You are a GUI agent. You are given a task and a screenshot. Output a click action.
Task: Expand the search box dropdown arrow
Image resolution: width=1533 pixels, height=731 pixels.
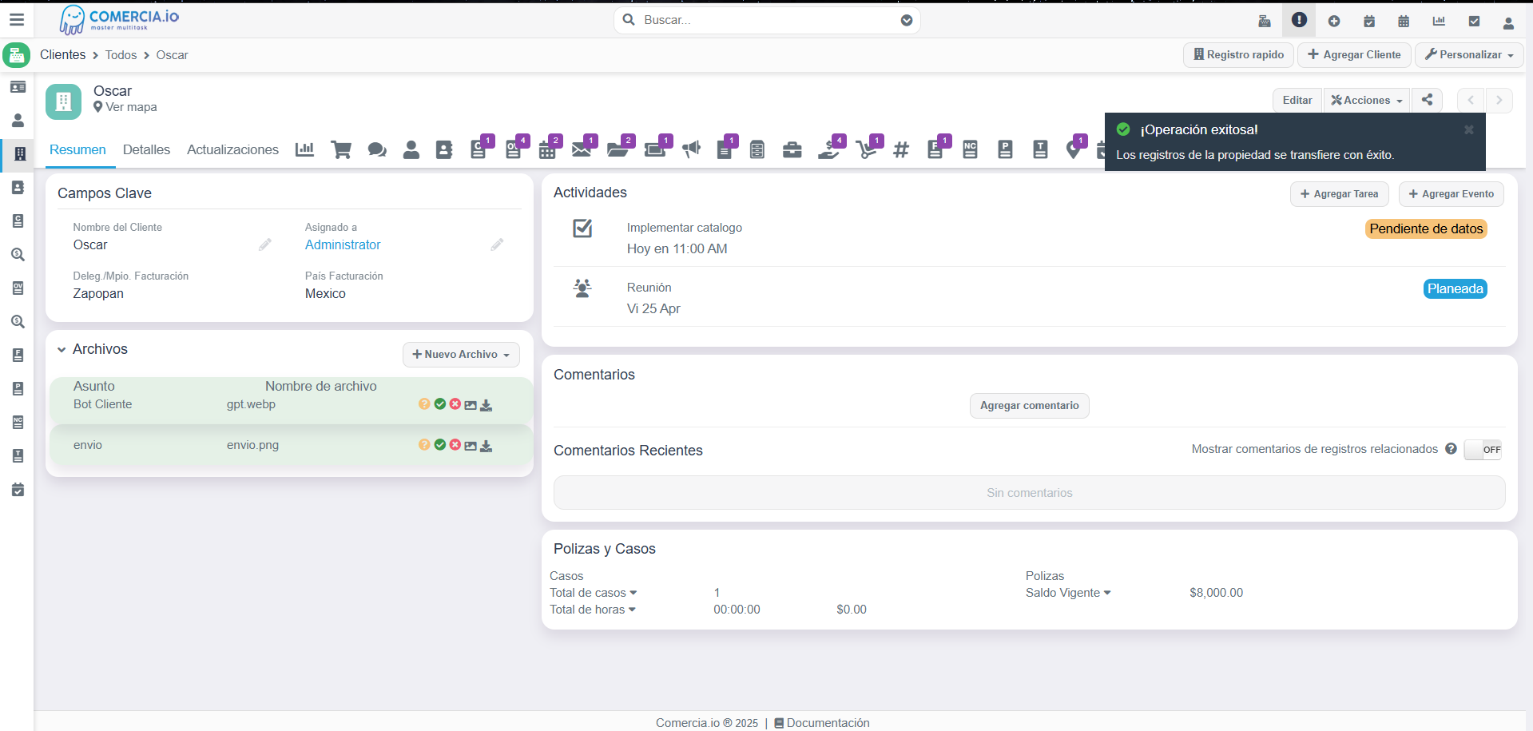[x=907, y=21]
